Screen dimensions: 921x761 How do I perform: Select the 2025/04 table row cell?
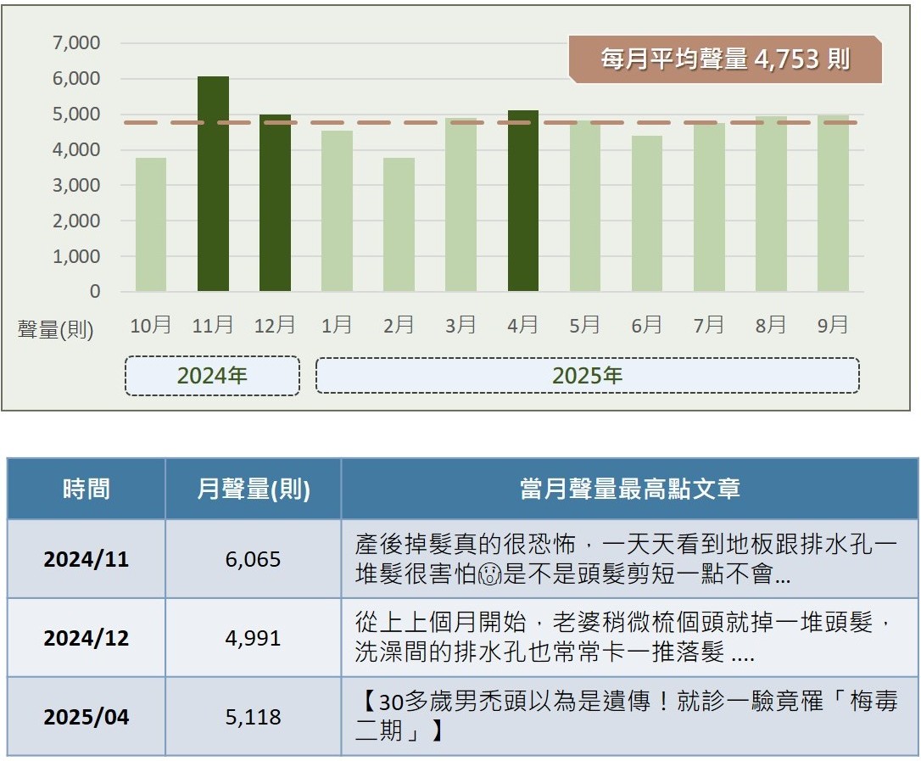(86, 717)
